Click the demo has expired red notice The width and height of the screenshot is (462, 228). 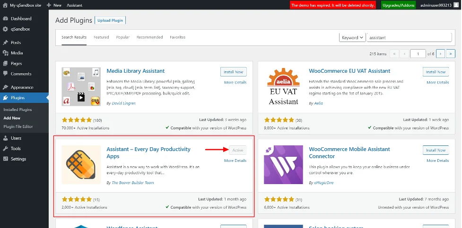click(x=333, y=5)
